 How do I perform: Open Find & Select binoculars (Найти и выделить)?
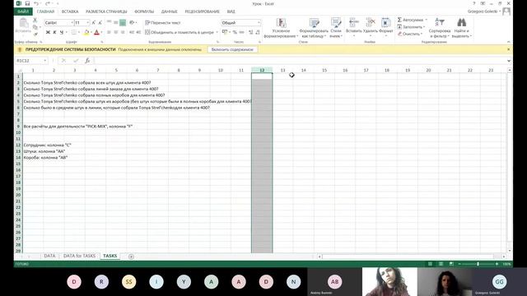[461, 27]
